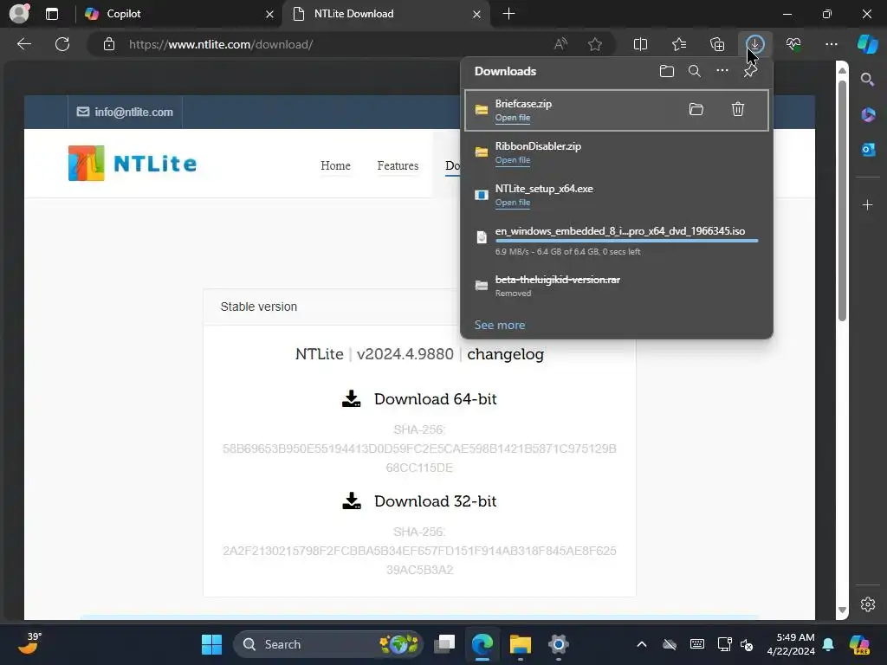Open Outlook sidebar icon
This screenshot has width=887, height=665.
tap(868, 150)
